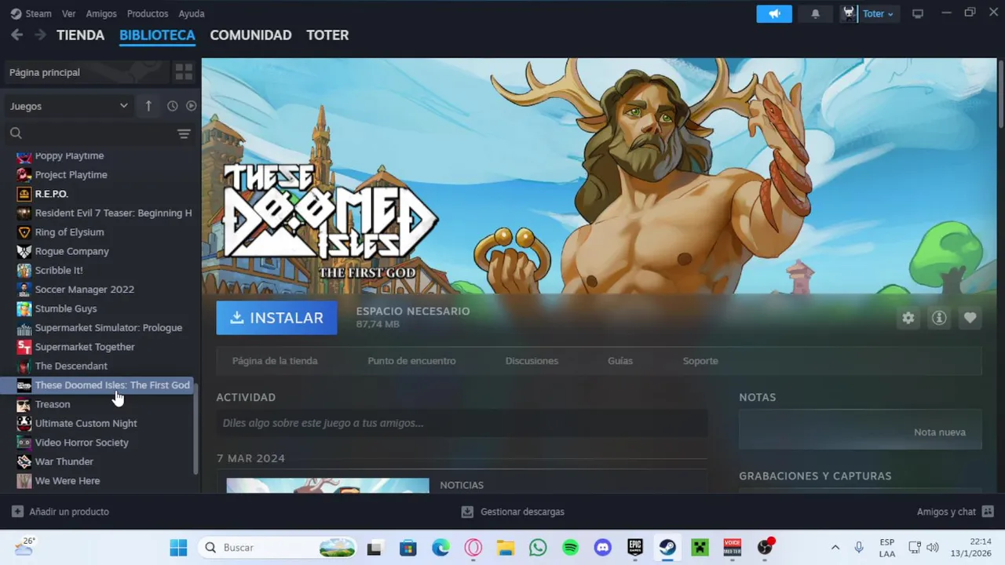Click the library search field
The width and height of the screenshot is (1005, 565).
pyautogui.click(x=90, y=133)
